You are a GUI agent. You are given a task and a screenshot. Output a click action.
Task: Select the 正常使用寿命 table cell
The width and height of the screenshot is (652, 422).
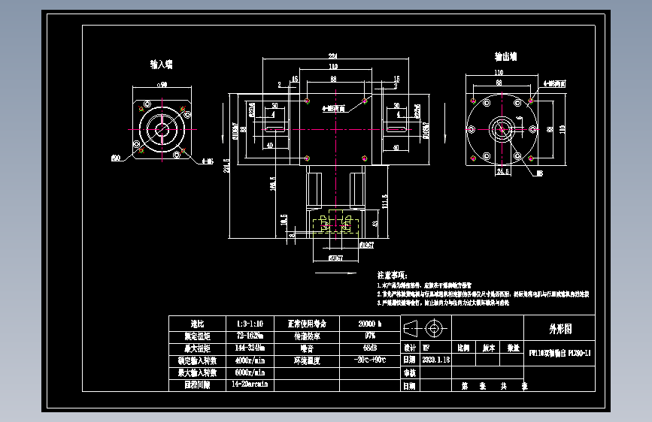pyautogui.click(x=307, y=324)
